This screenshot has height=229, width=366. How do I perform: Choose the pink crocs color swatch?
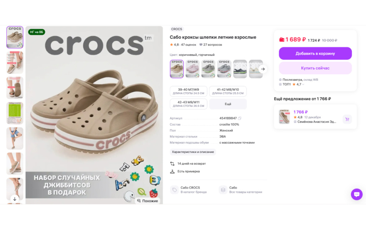click(x=192, y=69)
